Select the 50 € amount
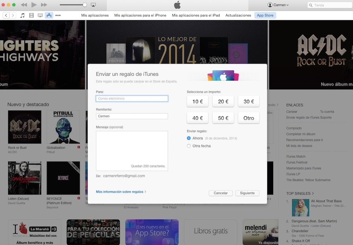 [x=223, y=118]
